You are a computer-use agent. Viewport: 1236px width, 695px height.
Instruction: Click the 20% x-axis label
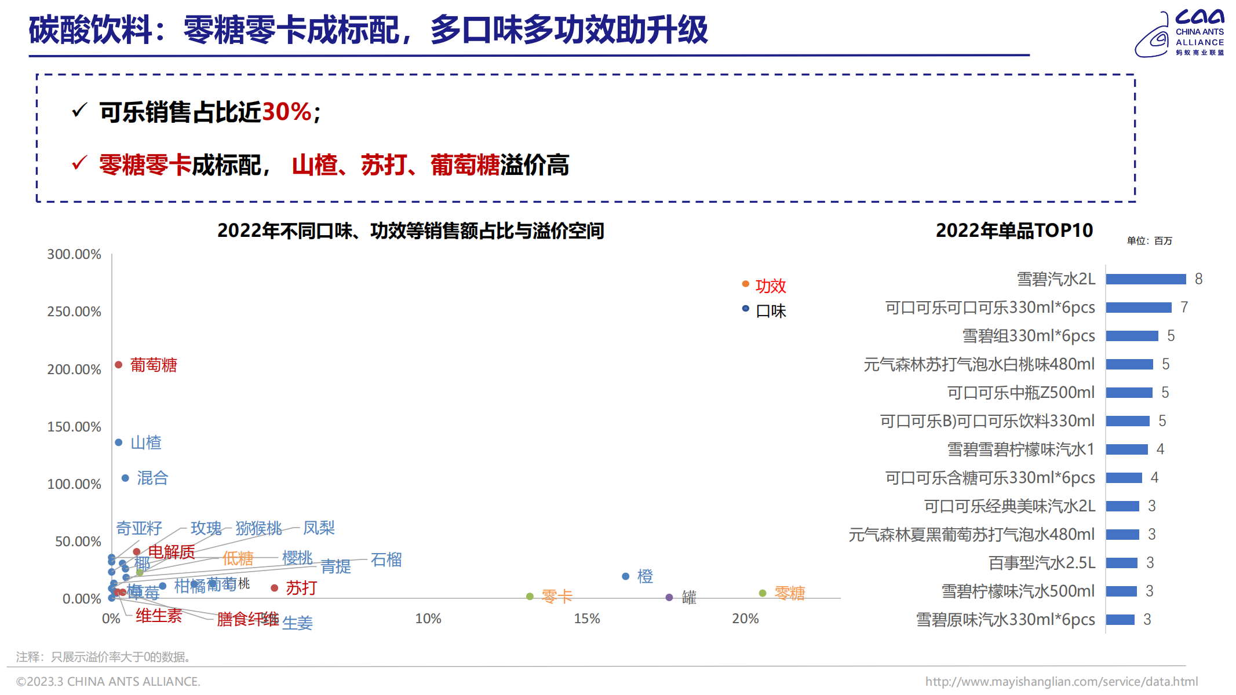click(745, 619)
